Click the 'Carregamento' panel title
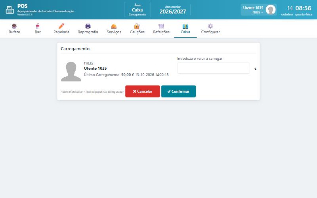The width and height of the screenshot is (317, 198). pos(75,49)
